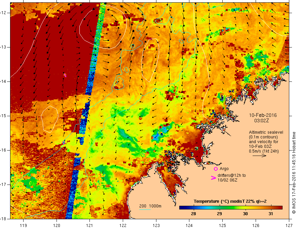Click the 'Argo' legend label

point(224,169)
